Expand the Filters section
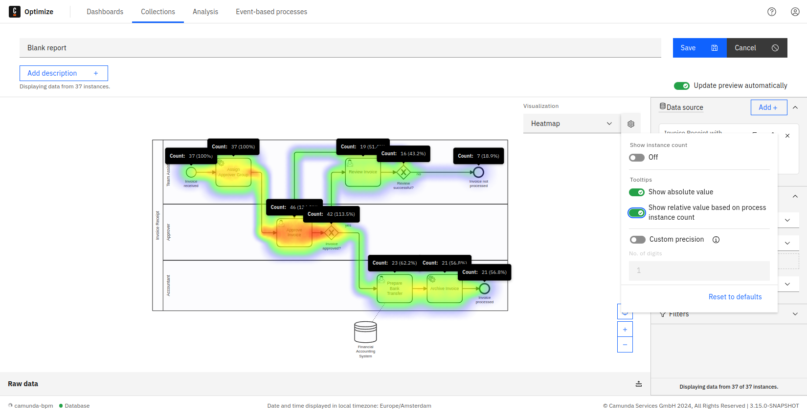Image resolution: width=807 pixels, height=415 pixels. 795,314
